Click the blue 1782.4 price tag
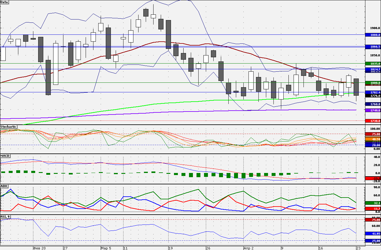Viewport: 381px width, 250px height. (373, 93)
